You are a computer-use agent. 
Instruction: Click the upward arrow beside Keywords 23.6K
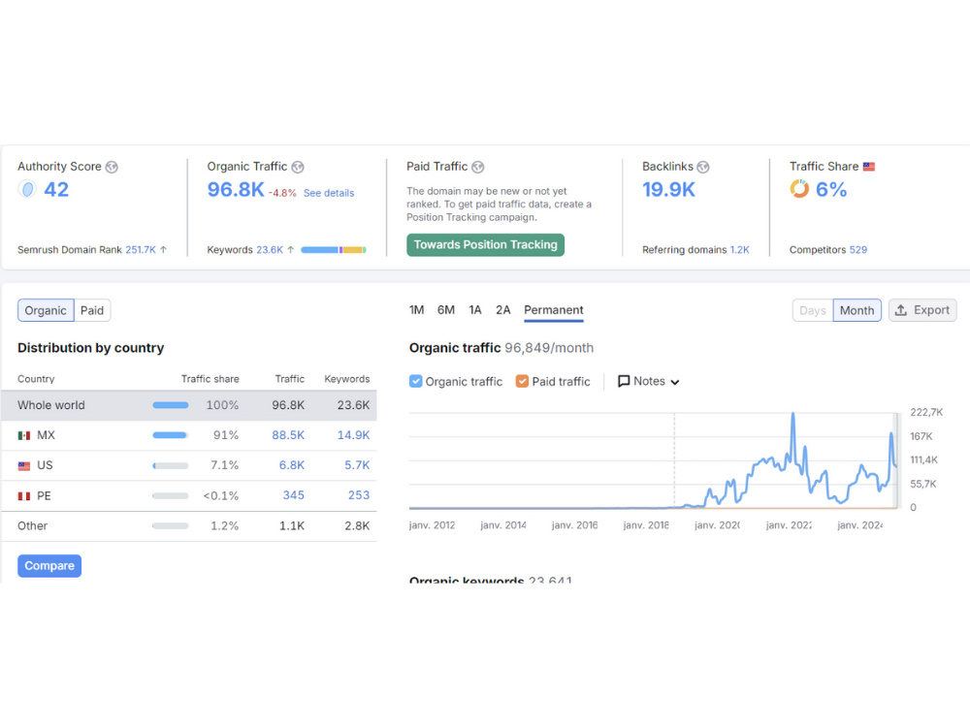coord(290,250)
